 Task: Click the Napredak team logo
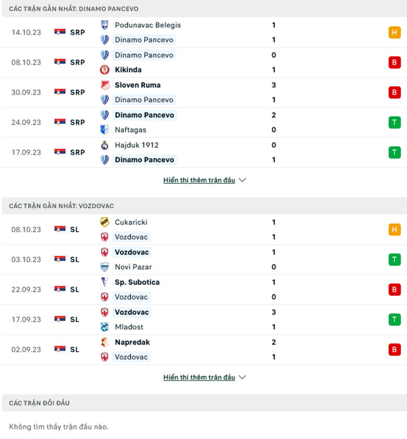[105, 342]
